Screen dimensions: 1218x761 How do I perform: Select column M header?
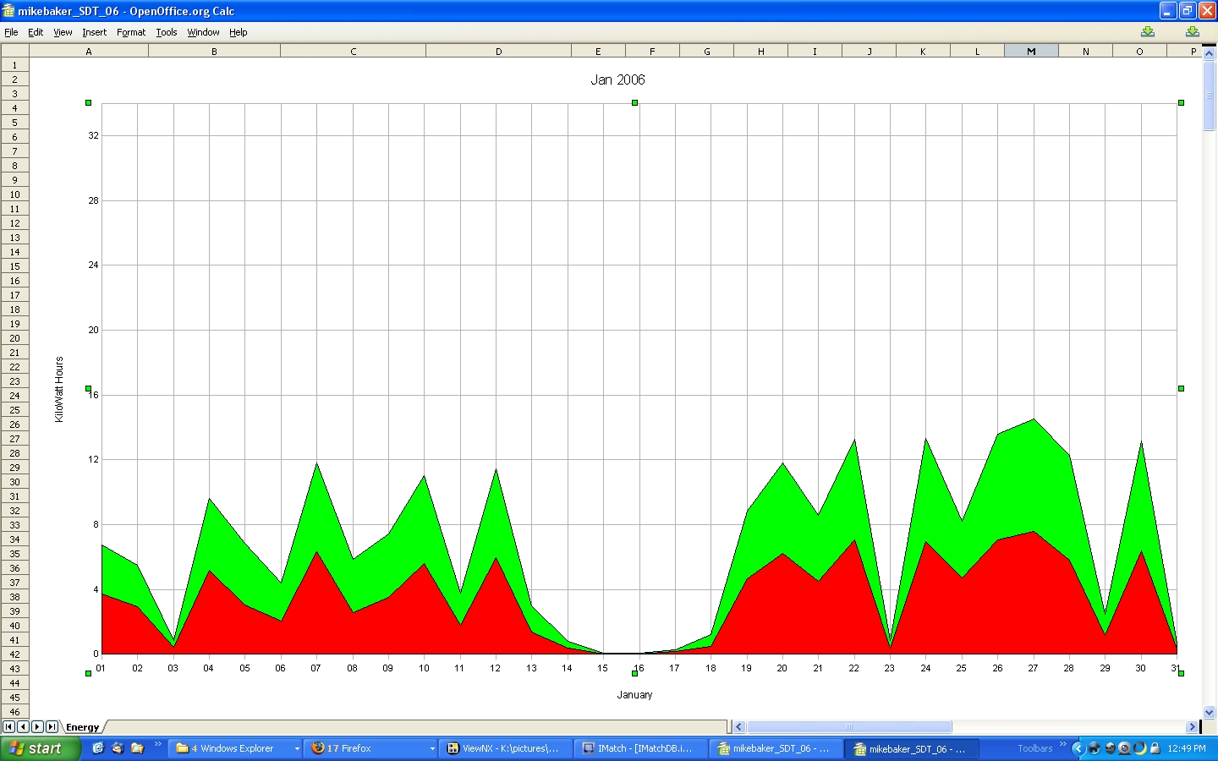[x=1031, y=52]
